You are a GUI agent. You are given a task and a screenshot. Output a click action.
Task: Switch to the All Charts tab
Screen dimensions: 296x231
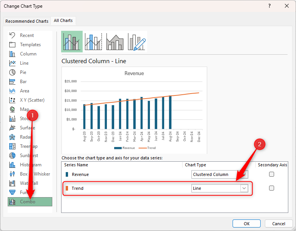click(x=63, y=20)
